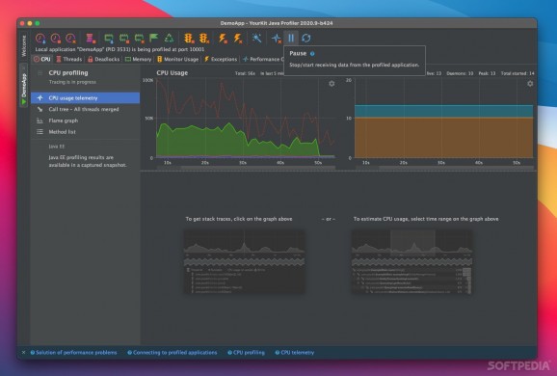Click the 'Tracing is in progress' status text
The image size is (557, 376).
72,82
